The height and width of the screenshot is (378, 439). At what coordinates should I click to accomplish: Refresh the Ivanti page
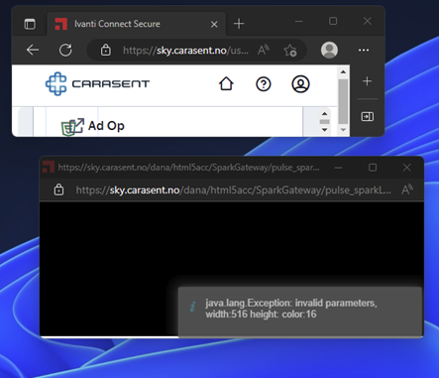pos(65,51)
